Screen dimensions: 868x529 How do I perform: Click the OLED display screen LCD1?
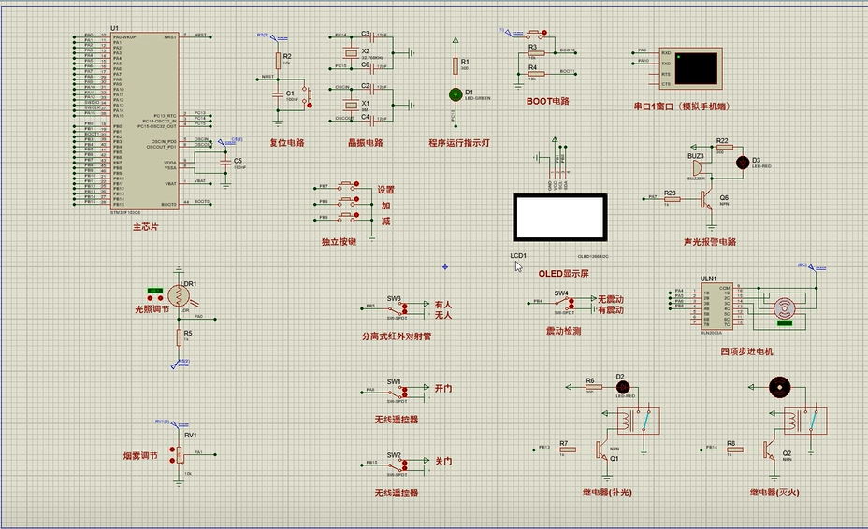click(559, 218)
